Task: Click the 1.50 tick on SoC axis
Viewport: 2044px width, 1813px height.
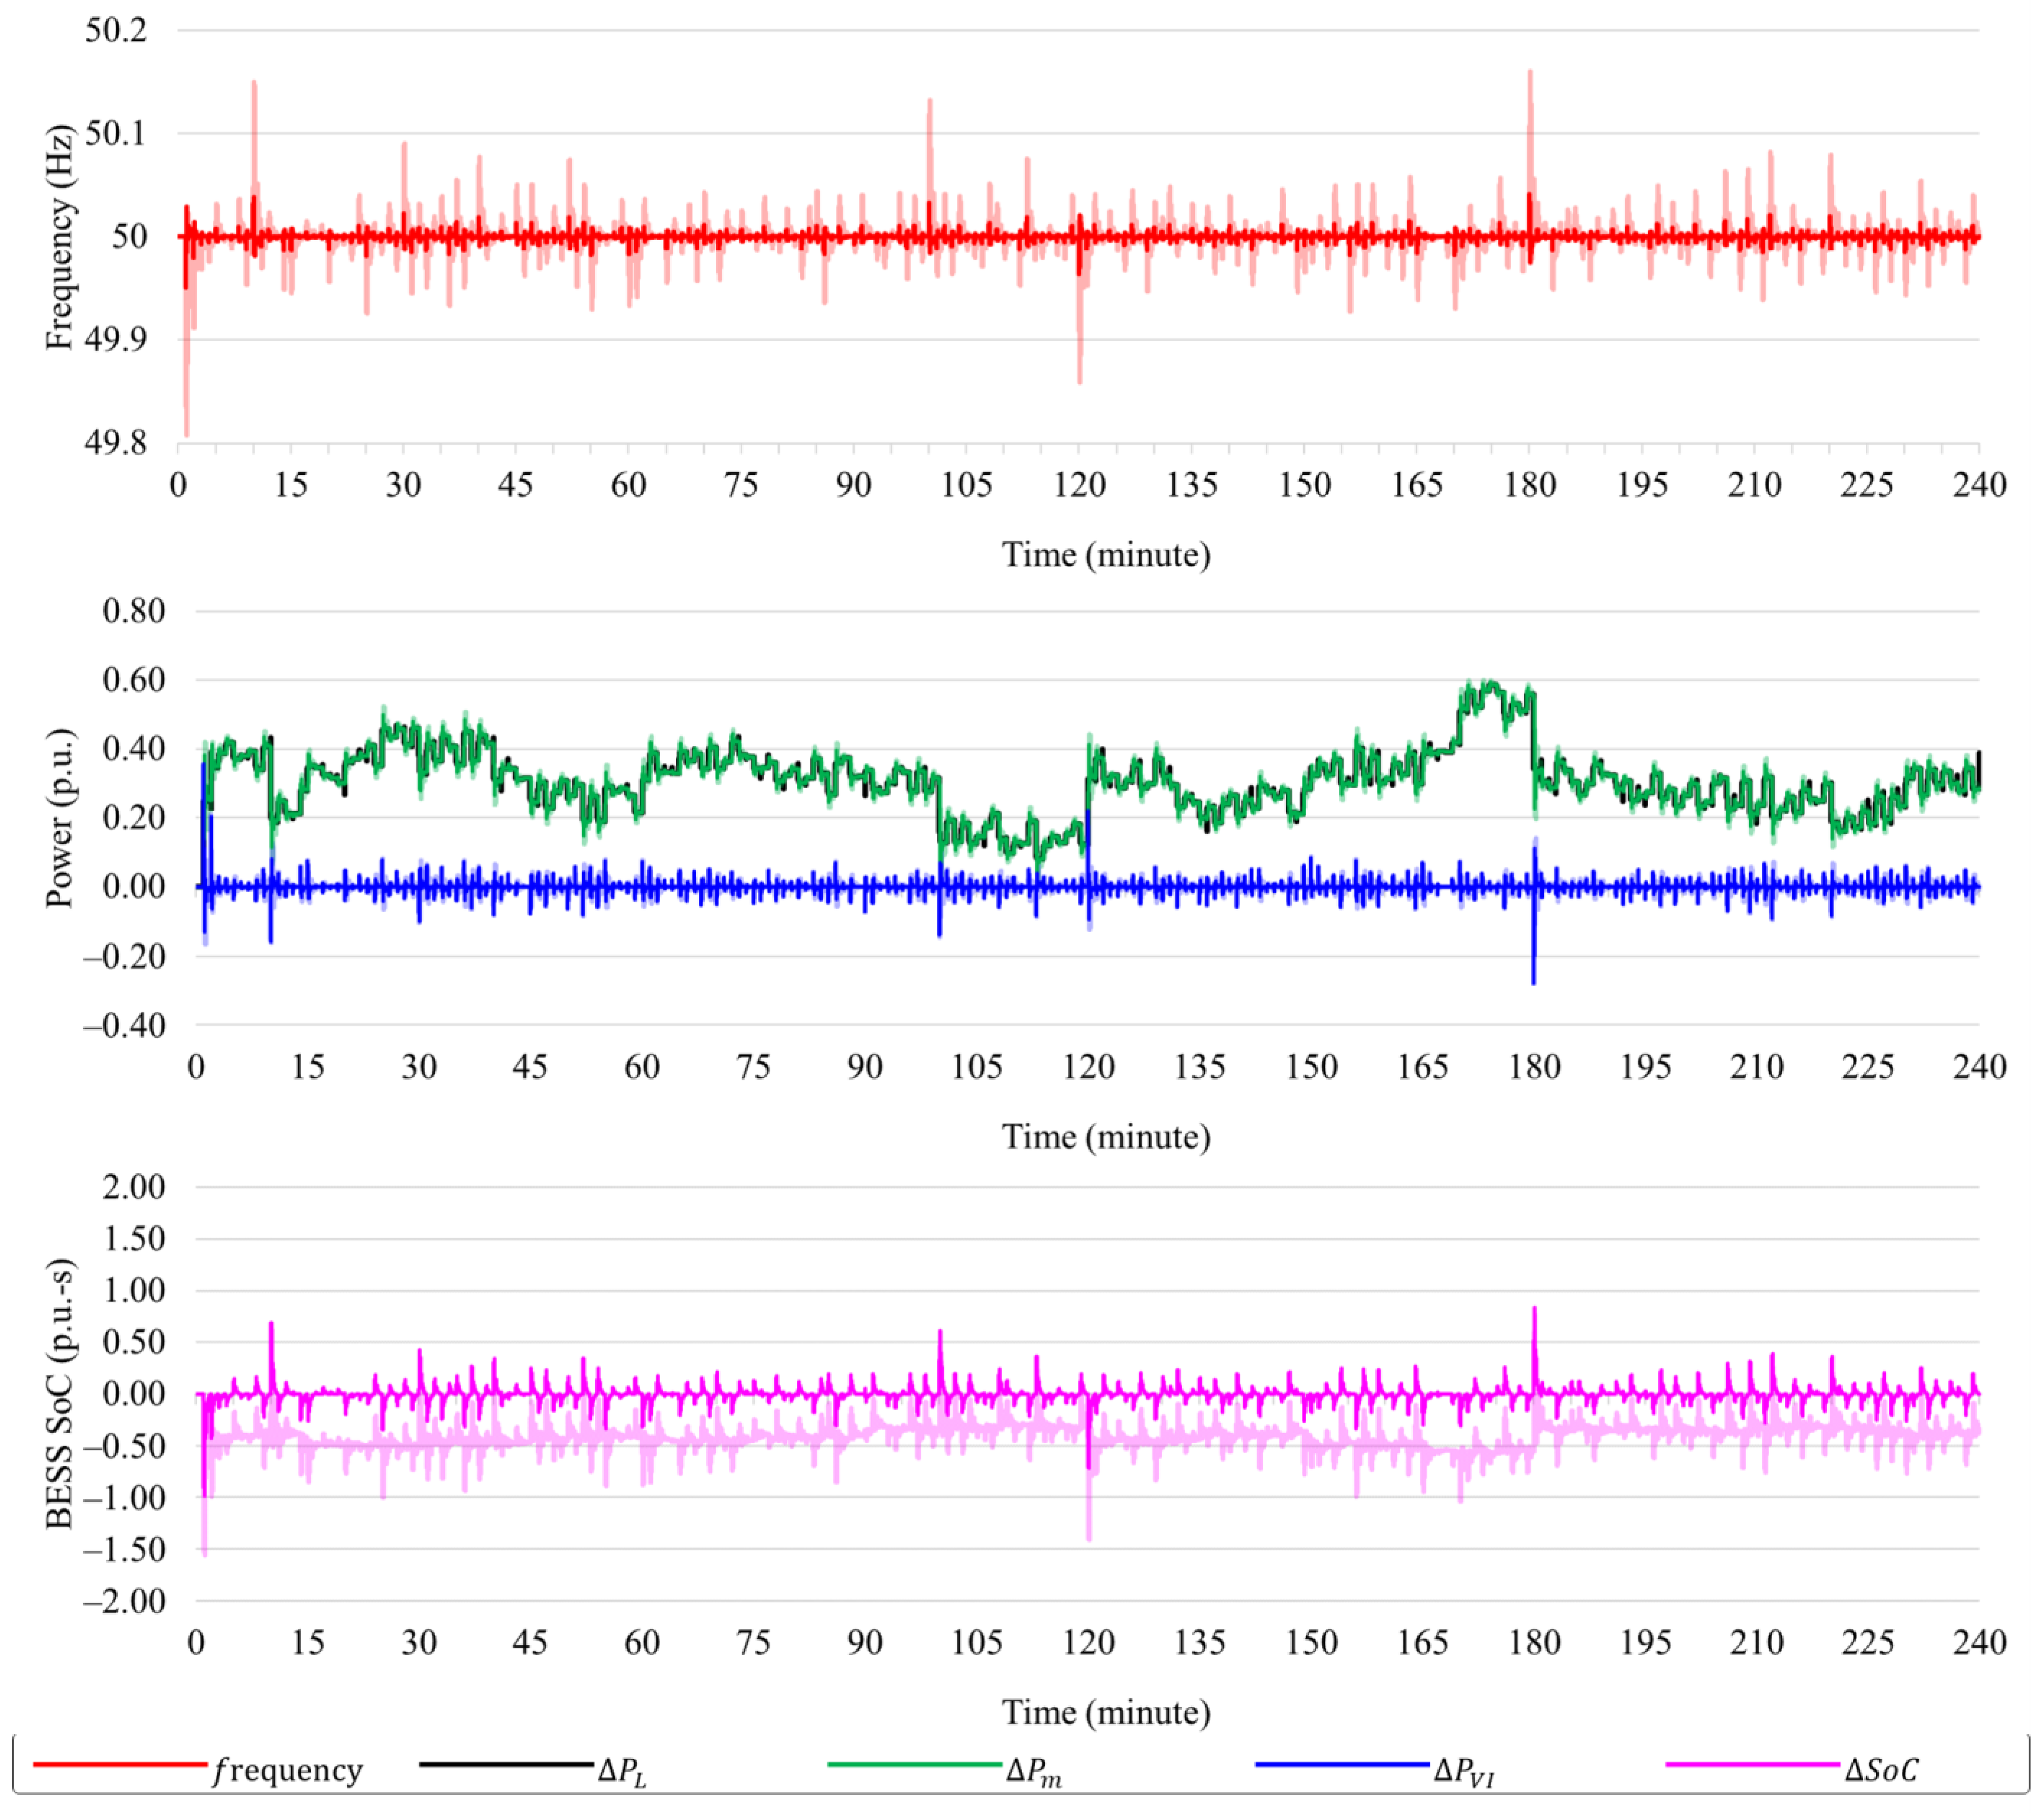Action: click(x=134, y=1239)
